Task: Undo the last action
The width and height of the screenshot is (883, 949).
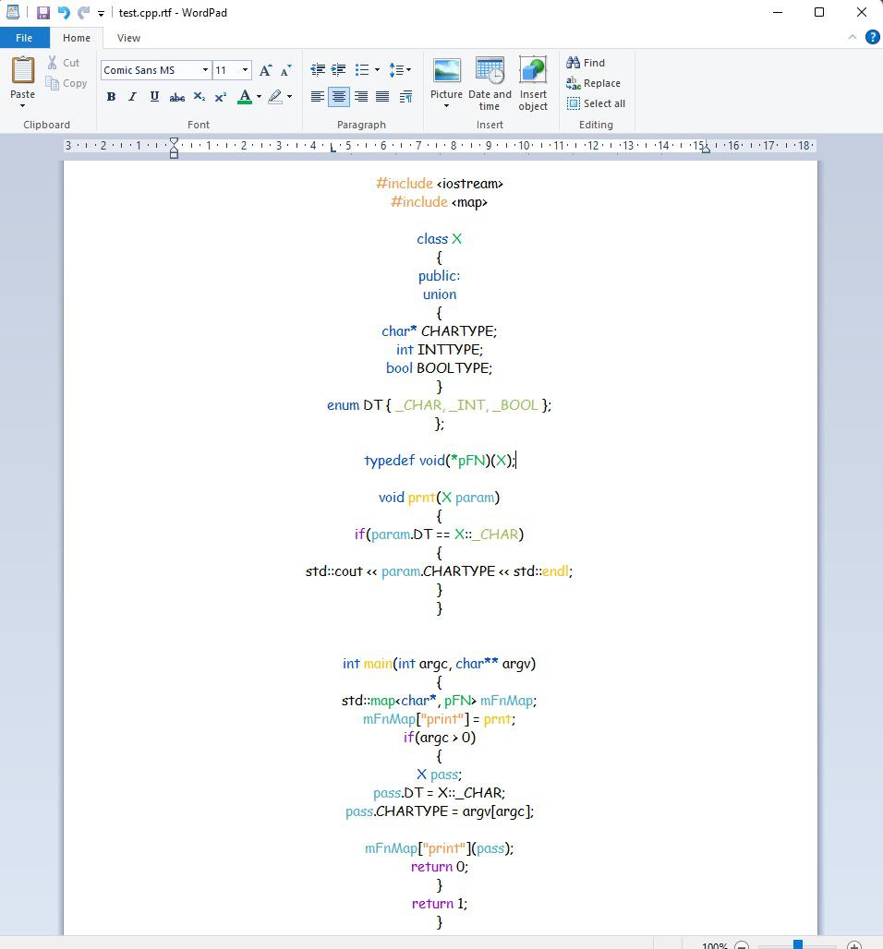Action: (63, 13)
